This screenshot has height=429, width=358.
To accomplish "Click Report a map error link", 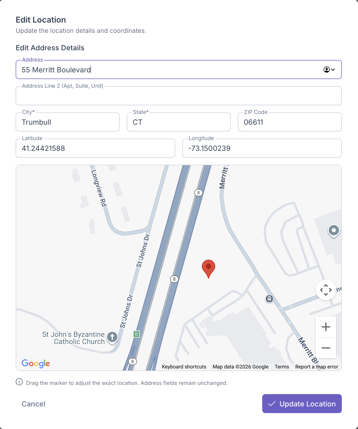I will pyautogui.click(x=316, y=367).
